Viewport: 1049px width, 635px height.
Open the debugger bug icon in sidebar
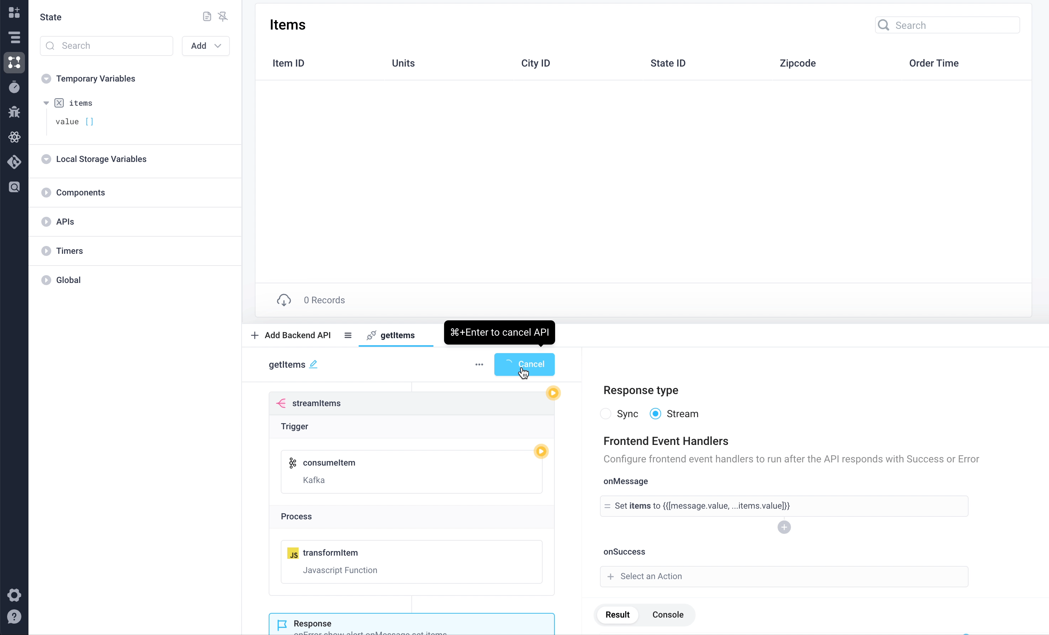tap(14, 112)
